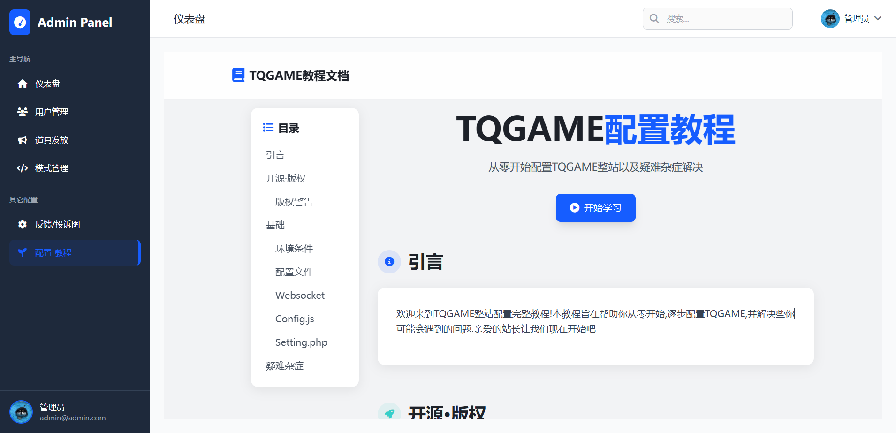Click the 用户管理 users icon
The width and height of the screenshot is (896, 433).
coord(22,112)
